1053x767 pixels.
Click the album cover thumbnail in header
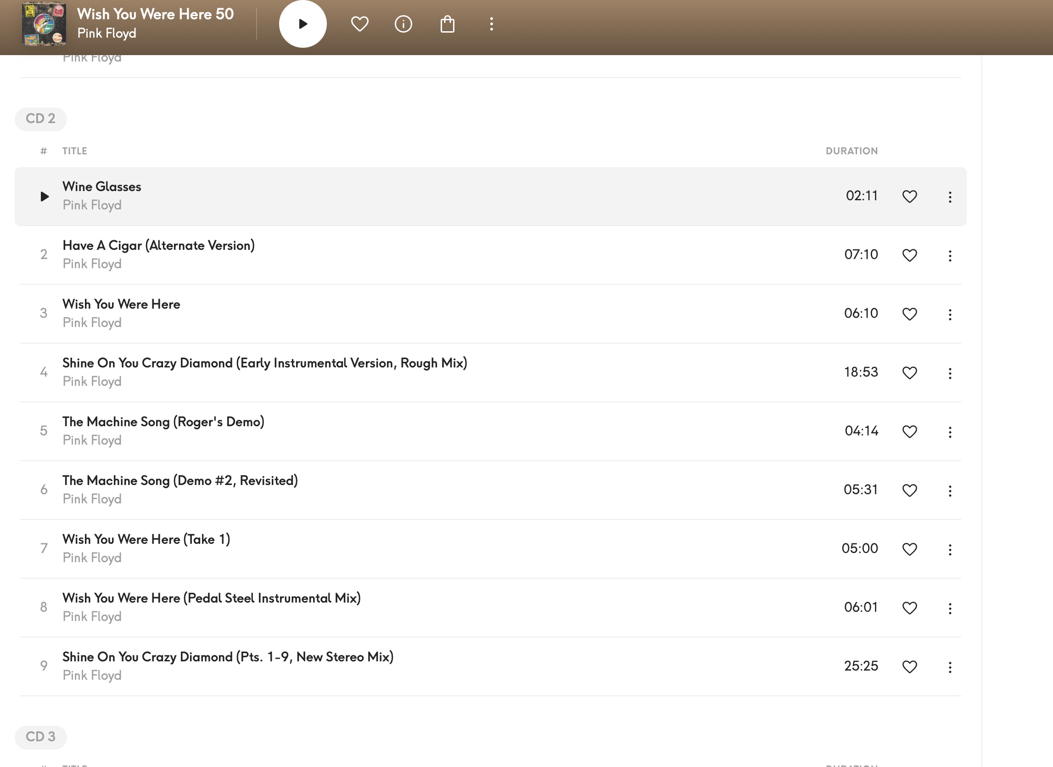44,24
